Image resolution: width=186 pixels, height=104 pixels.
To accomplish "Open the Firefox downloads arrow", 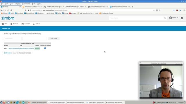I will click(x=174, y=10).
